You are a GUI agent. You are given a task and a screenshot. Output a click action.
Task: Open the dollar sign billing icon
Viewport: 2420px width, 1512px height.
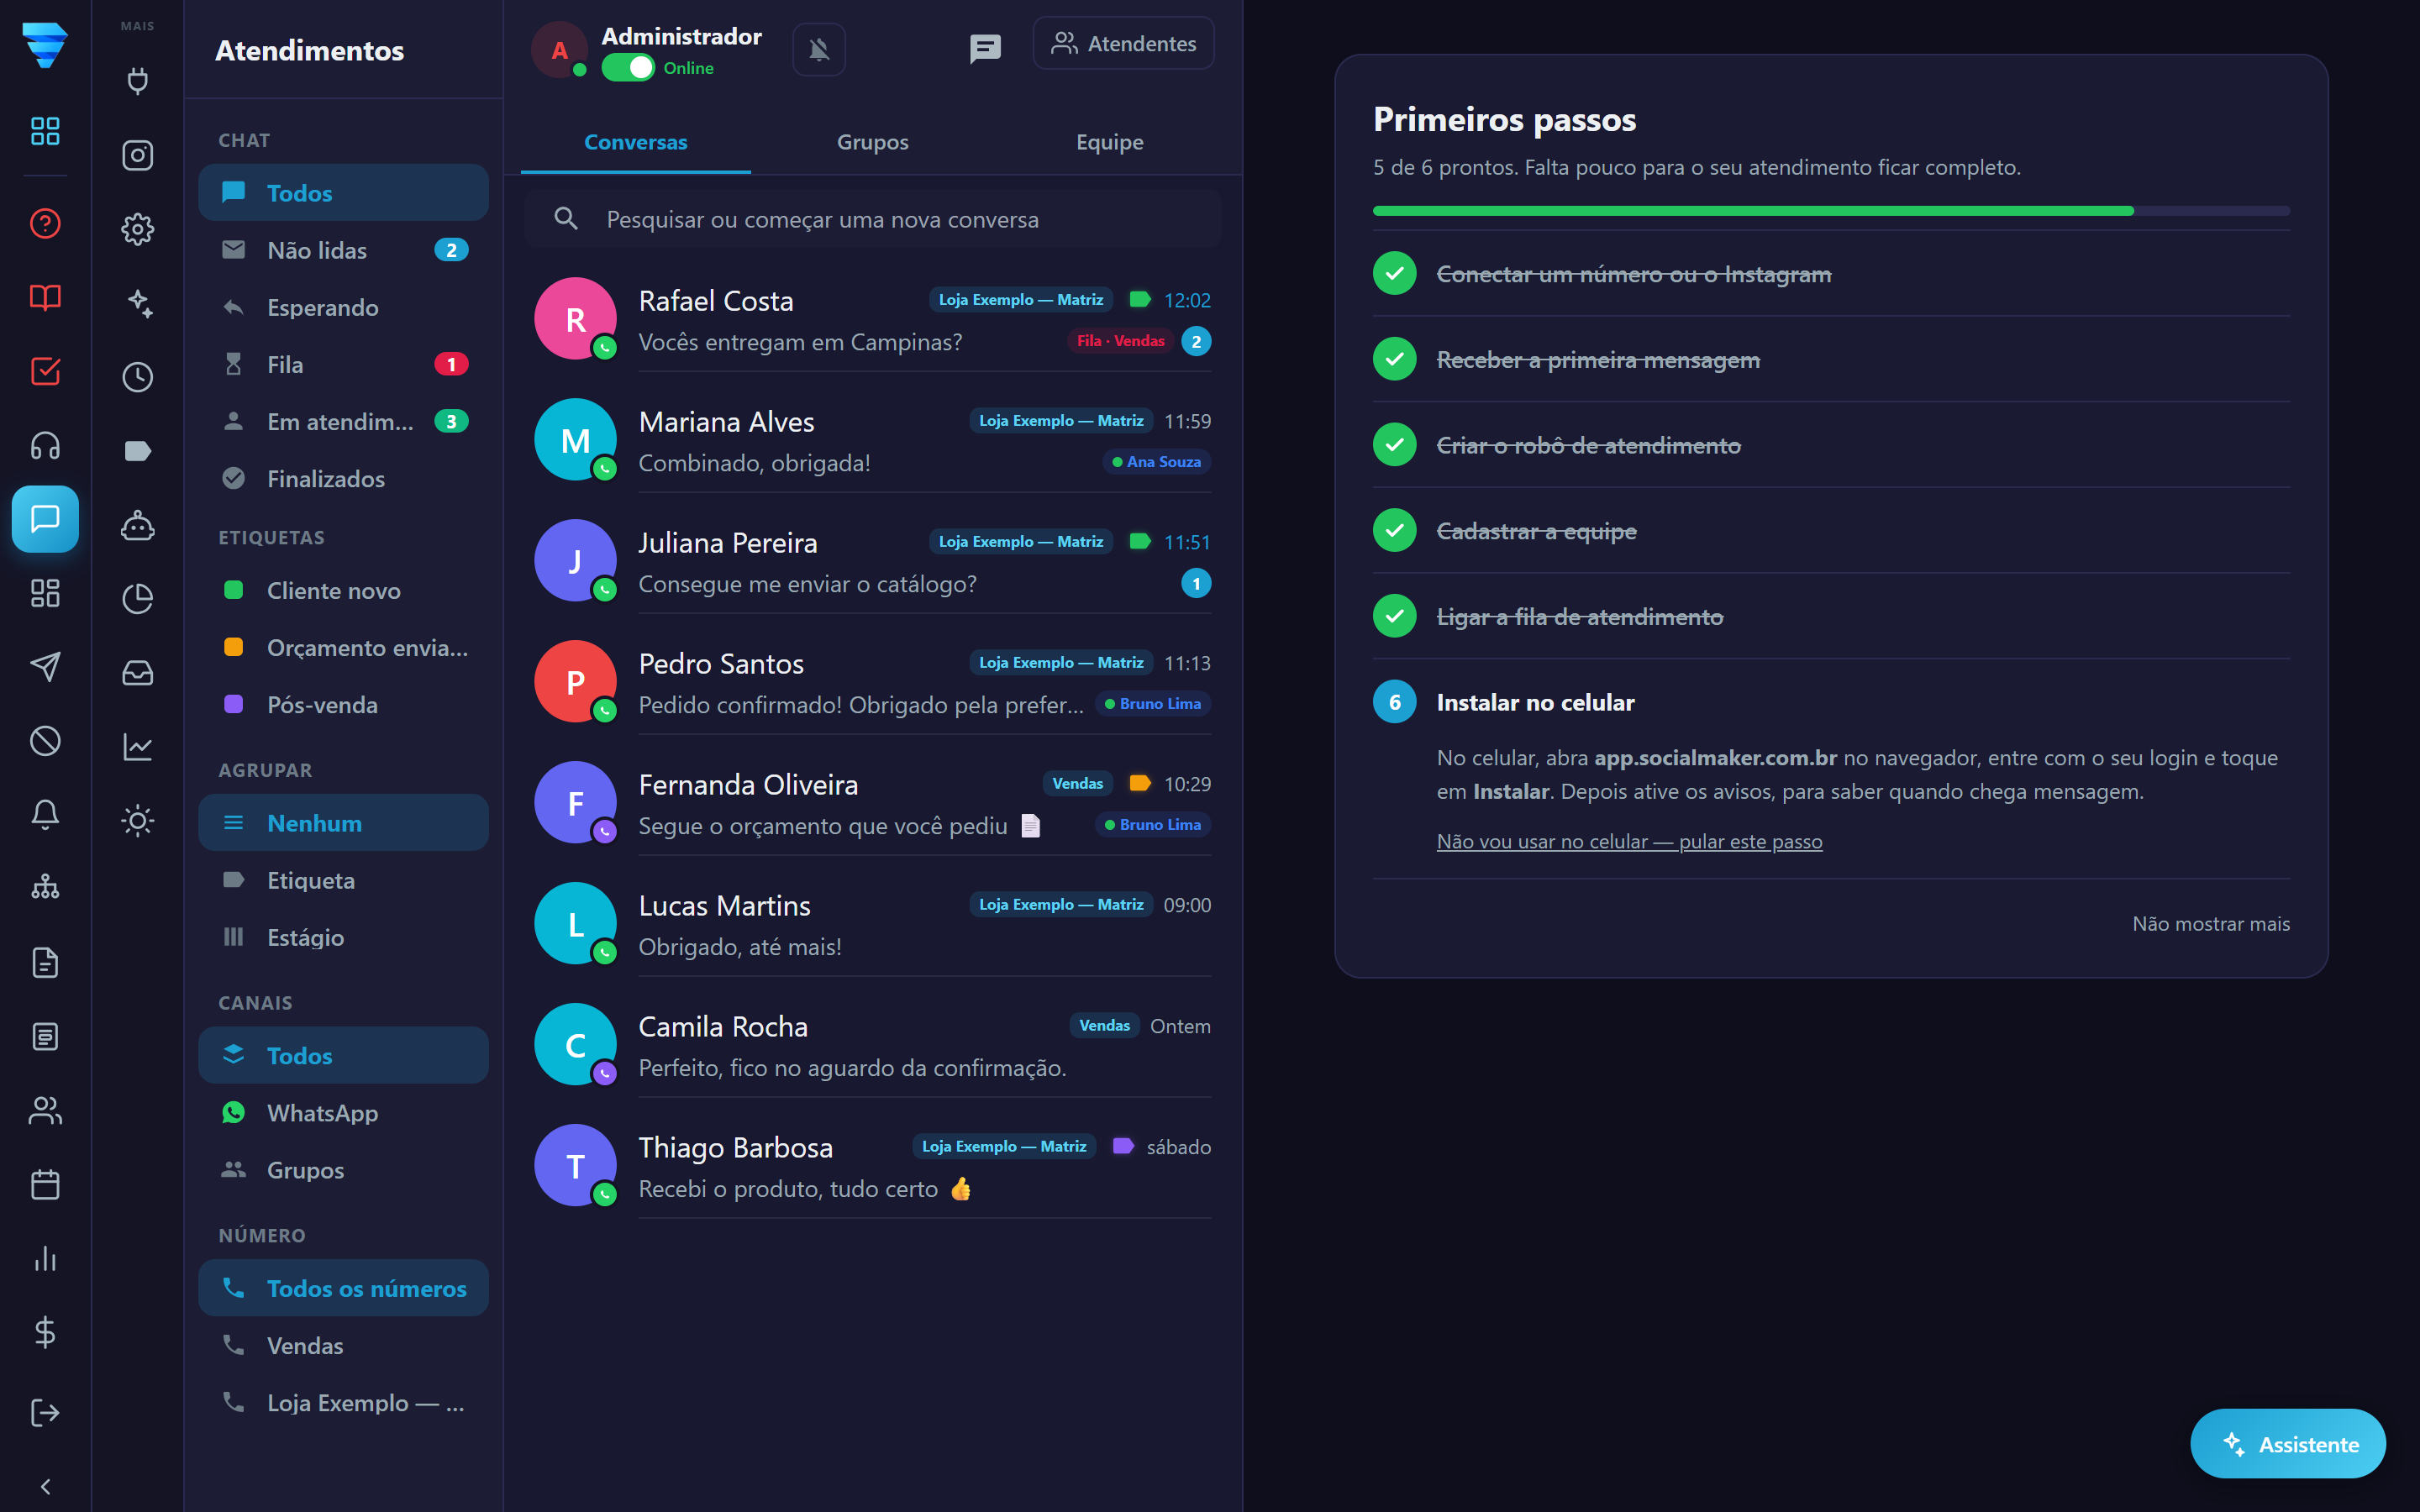[x=45, y=1333]
